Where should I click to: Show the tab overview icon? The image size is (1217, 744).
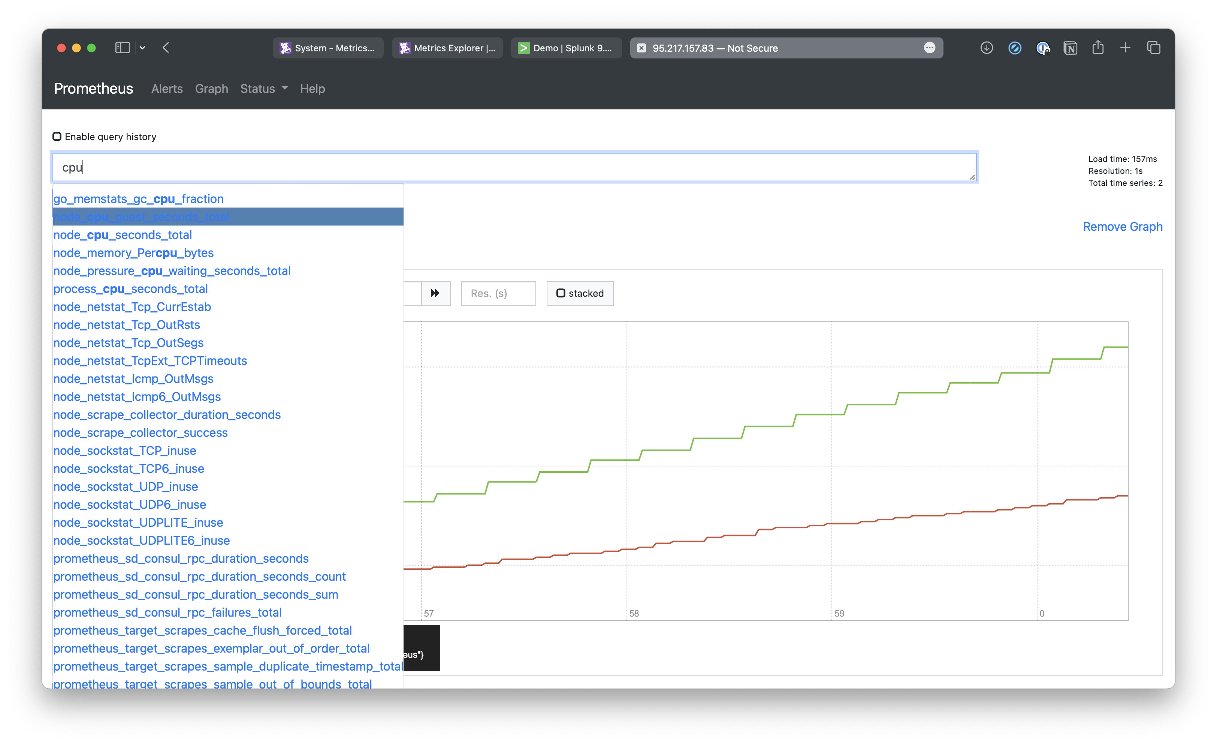point(1154,48)
